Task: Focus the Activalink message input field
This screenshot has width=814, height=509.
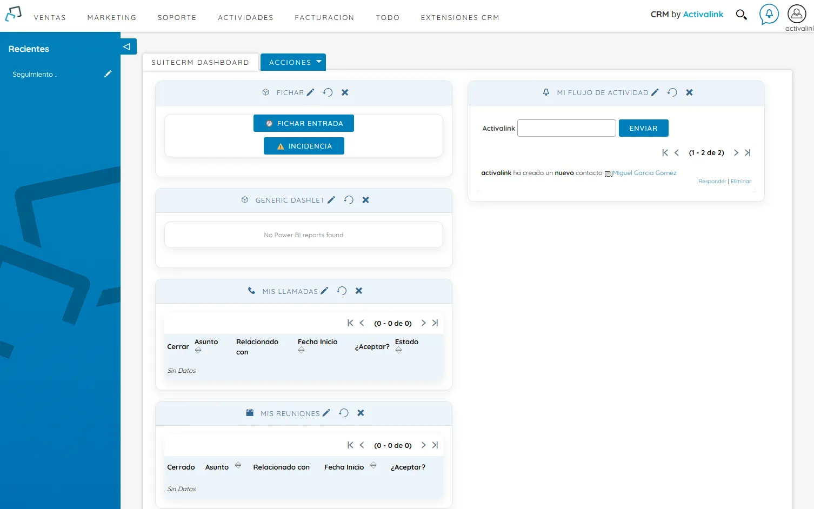Action: click(x=566, y=128)
